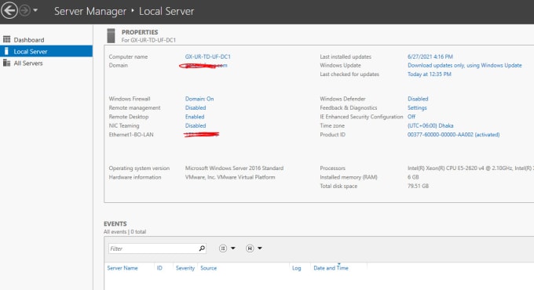Viewport: 534px width, 290px height.
Task: Click the All Servers icon
Action: tap(6, 63)
